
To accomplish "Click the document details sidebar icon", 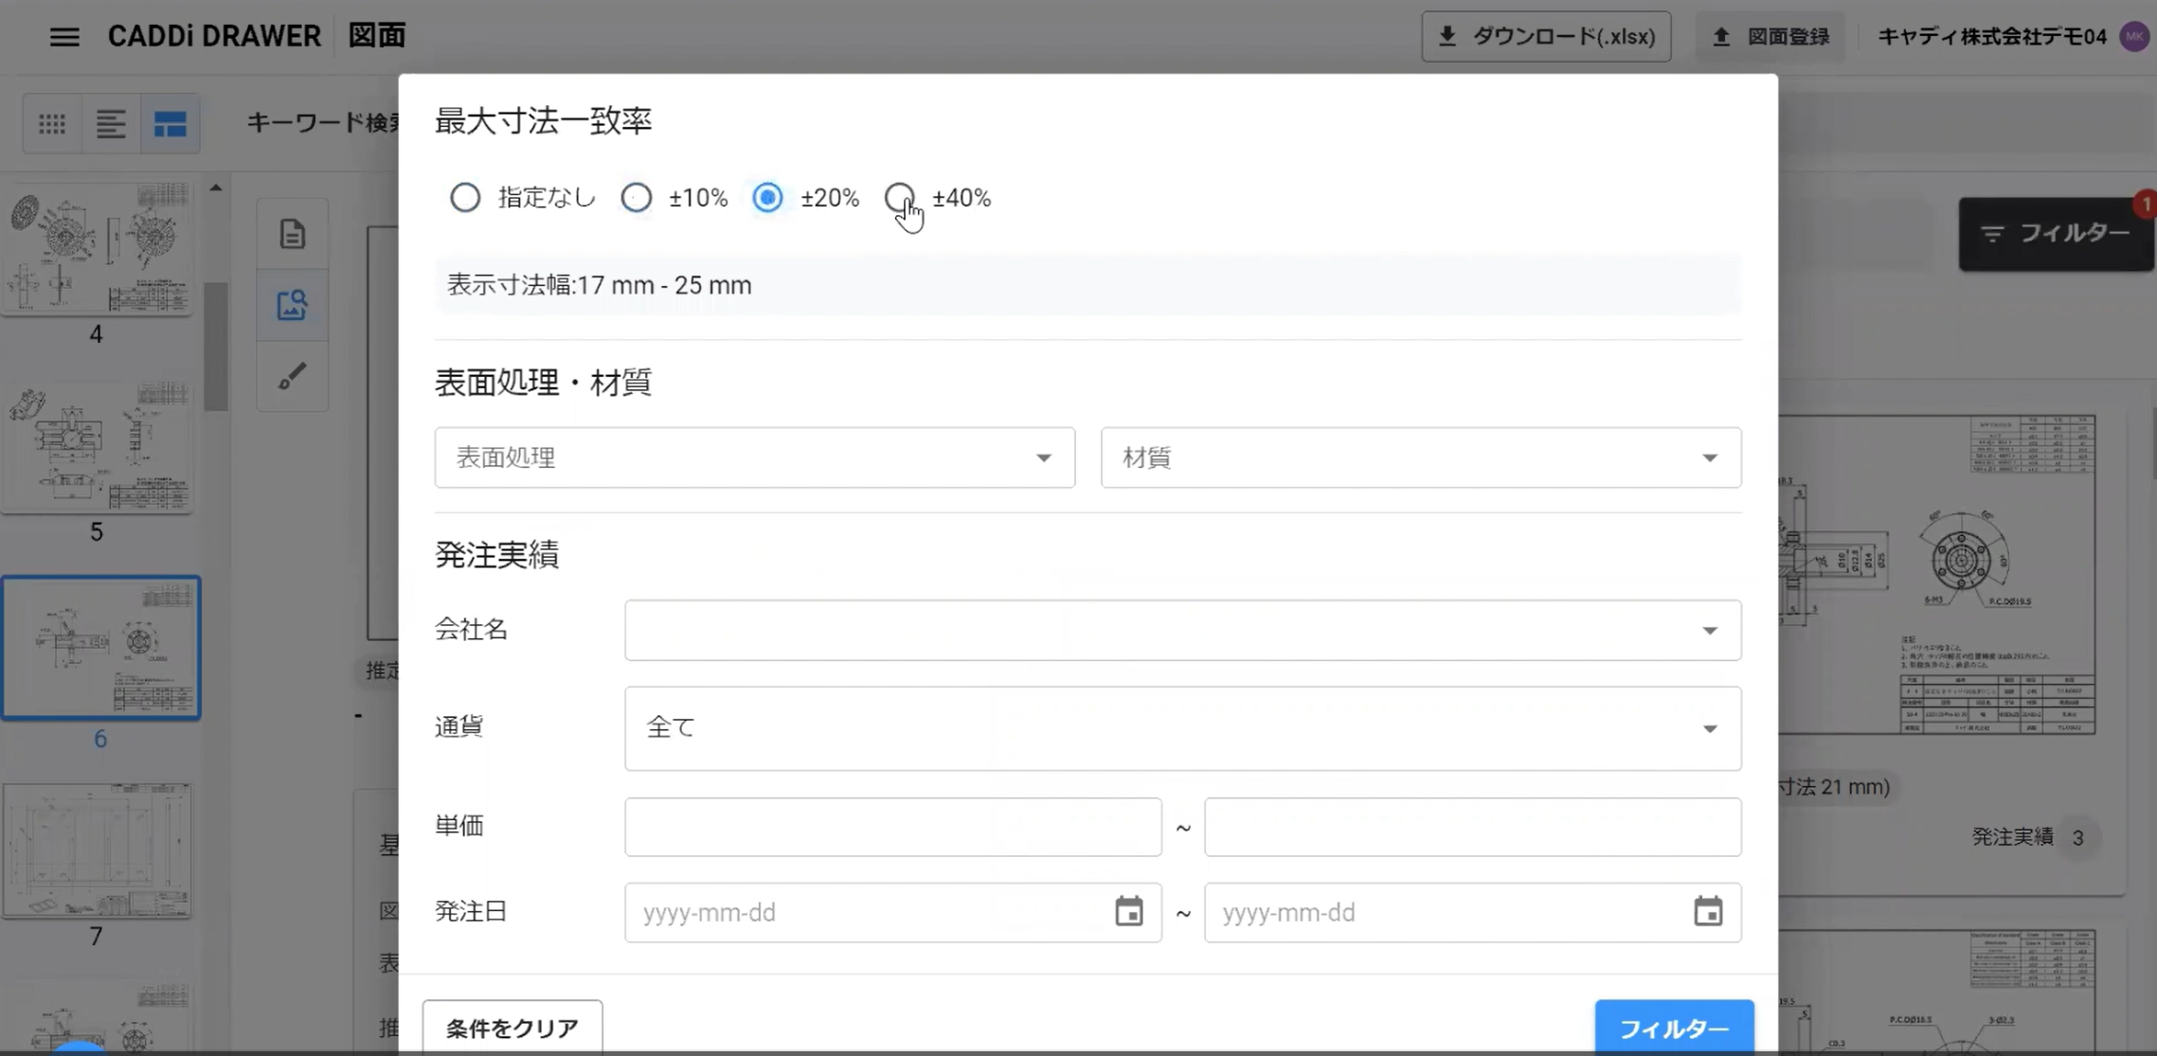I will pyautogui.click(x=292, y=234).
